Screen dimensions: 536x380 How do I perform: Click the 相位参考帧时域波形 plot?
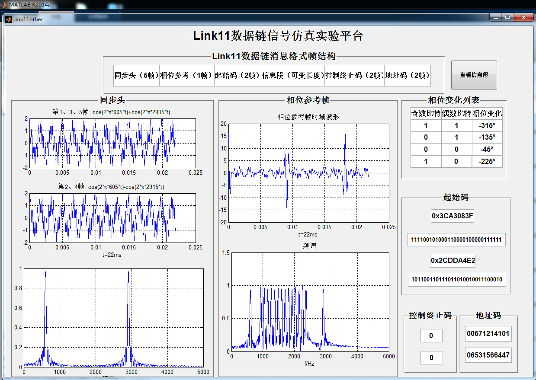pos(308,173)
